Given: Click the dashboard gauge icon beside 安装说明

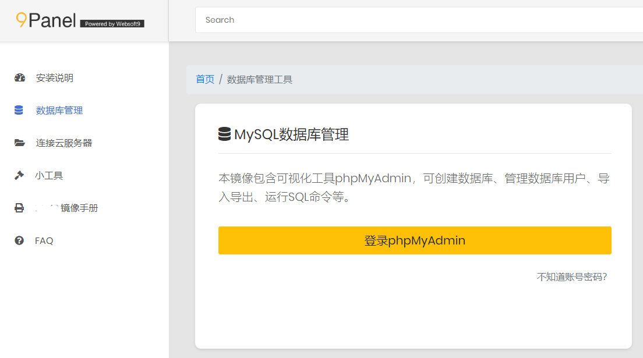Looking at the screenshot, I should tap(19, 78).
